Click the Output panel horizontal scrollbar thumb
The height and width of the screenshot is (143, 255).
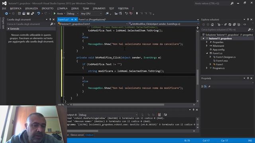tap(82, 131)
